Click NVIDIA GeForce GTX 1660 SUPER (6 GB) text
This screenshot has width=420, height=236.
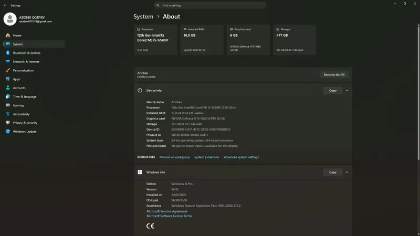(198, 119)
